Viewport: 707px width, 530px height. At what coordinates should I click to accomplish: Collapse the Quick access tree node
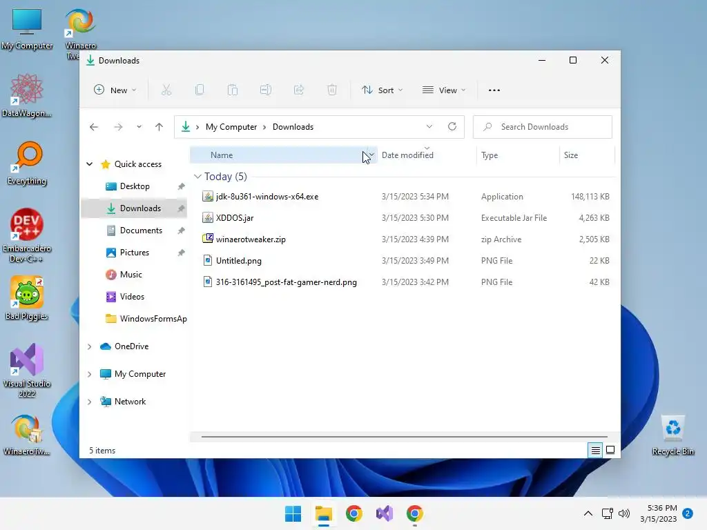[x=89, y=164]
